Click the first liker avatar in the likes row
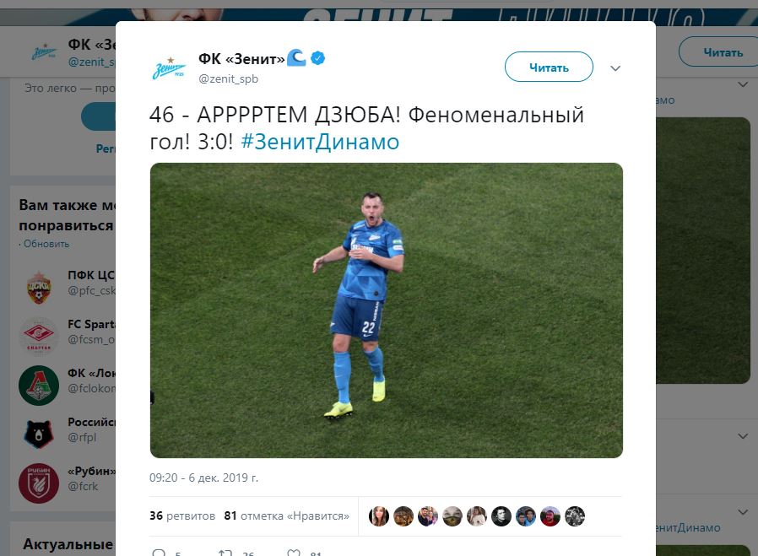The image size is (758, 556). click(x=378, y=516)
